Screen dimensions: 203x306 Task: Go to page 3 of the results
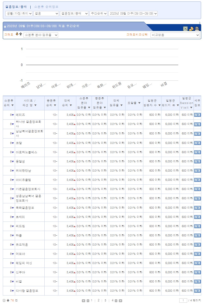click(105, 300)
